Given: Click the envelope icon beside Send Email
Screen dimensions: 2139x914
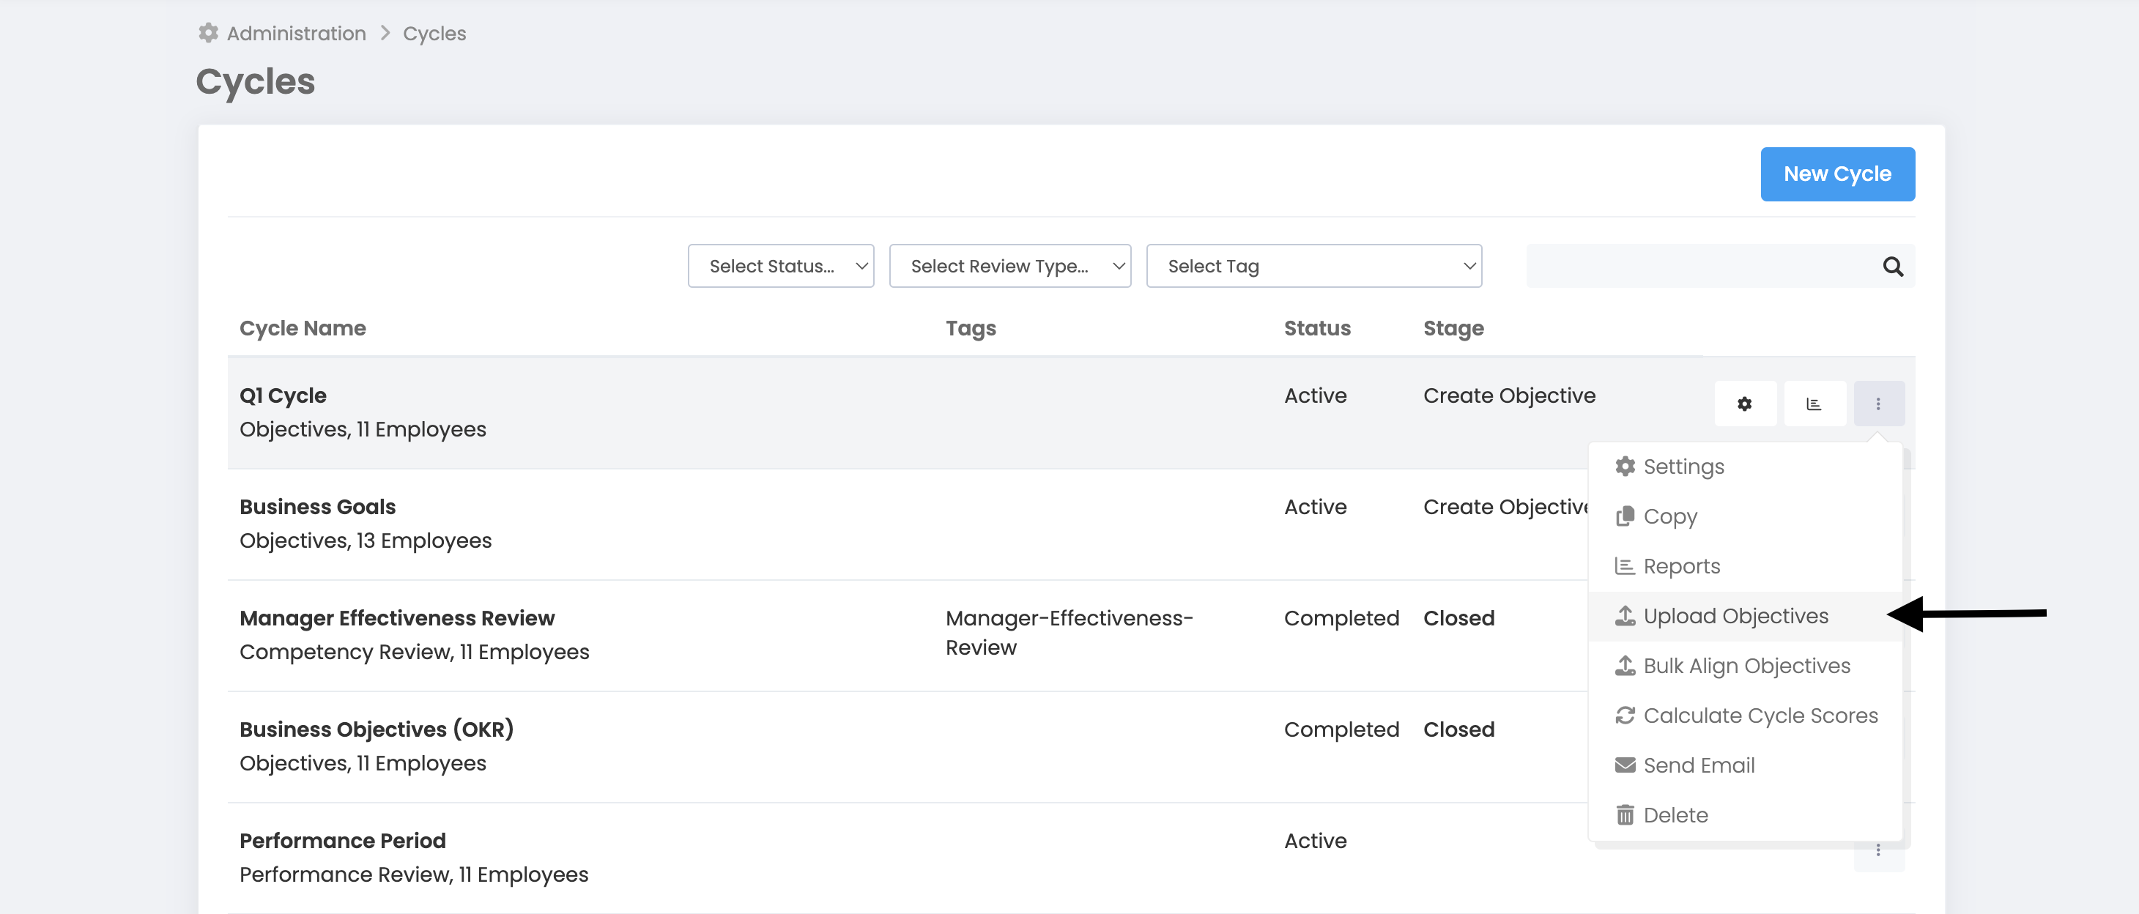Looking at the screenshot, I should 1624,765.
